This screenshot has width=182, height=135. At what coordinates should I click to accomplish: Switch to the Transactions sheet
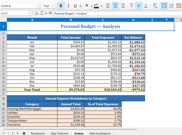click(38, 133)
